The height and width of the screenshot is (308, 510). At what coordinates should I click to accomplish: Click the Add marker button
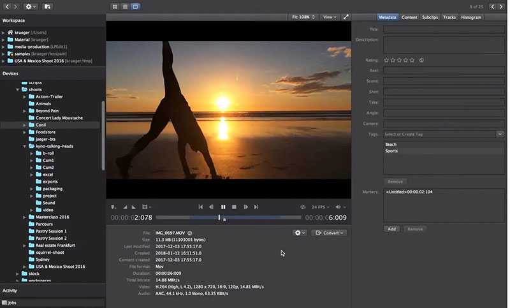391,228
